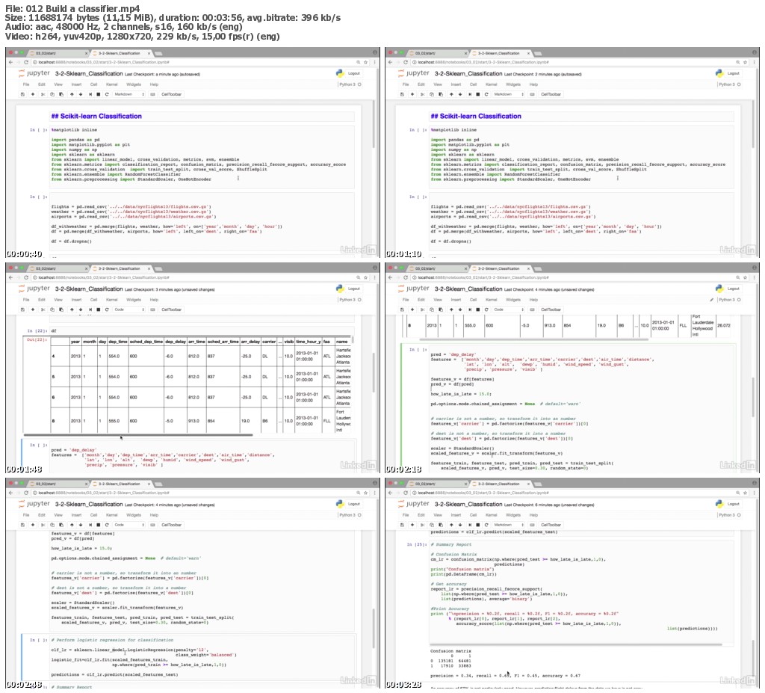The image size is (765, 693).
Task: Click the run cell icon in the 00:01:10 frame
Action: click(x=470, y=94)
